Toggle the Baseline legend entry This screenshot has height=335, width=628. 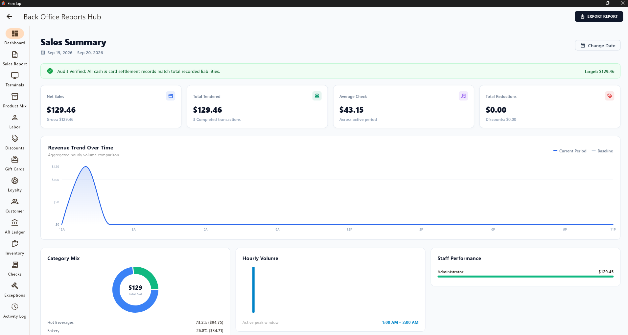[602, 151]
